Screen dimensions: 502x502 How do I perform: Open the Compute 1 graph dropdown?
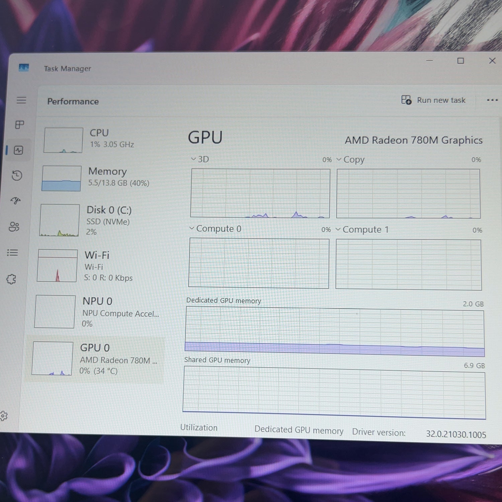pyautogui.click(x=362, y=230)
